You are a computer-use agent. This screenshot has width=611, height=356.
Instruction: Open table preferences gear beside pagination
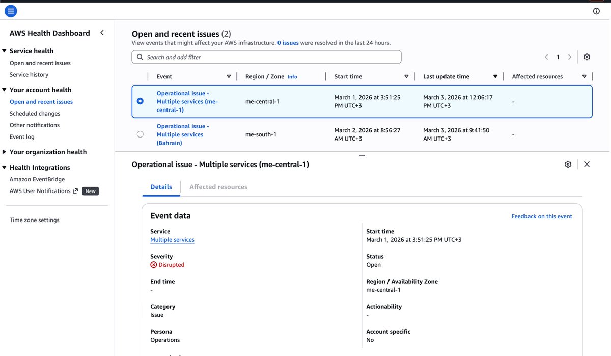tap(587, 57)
